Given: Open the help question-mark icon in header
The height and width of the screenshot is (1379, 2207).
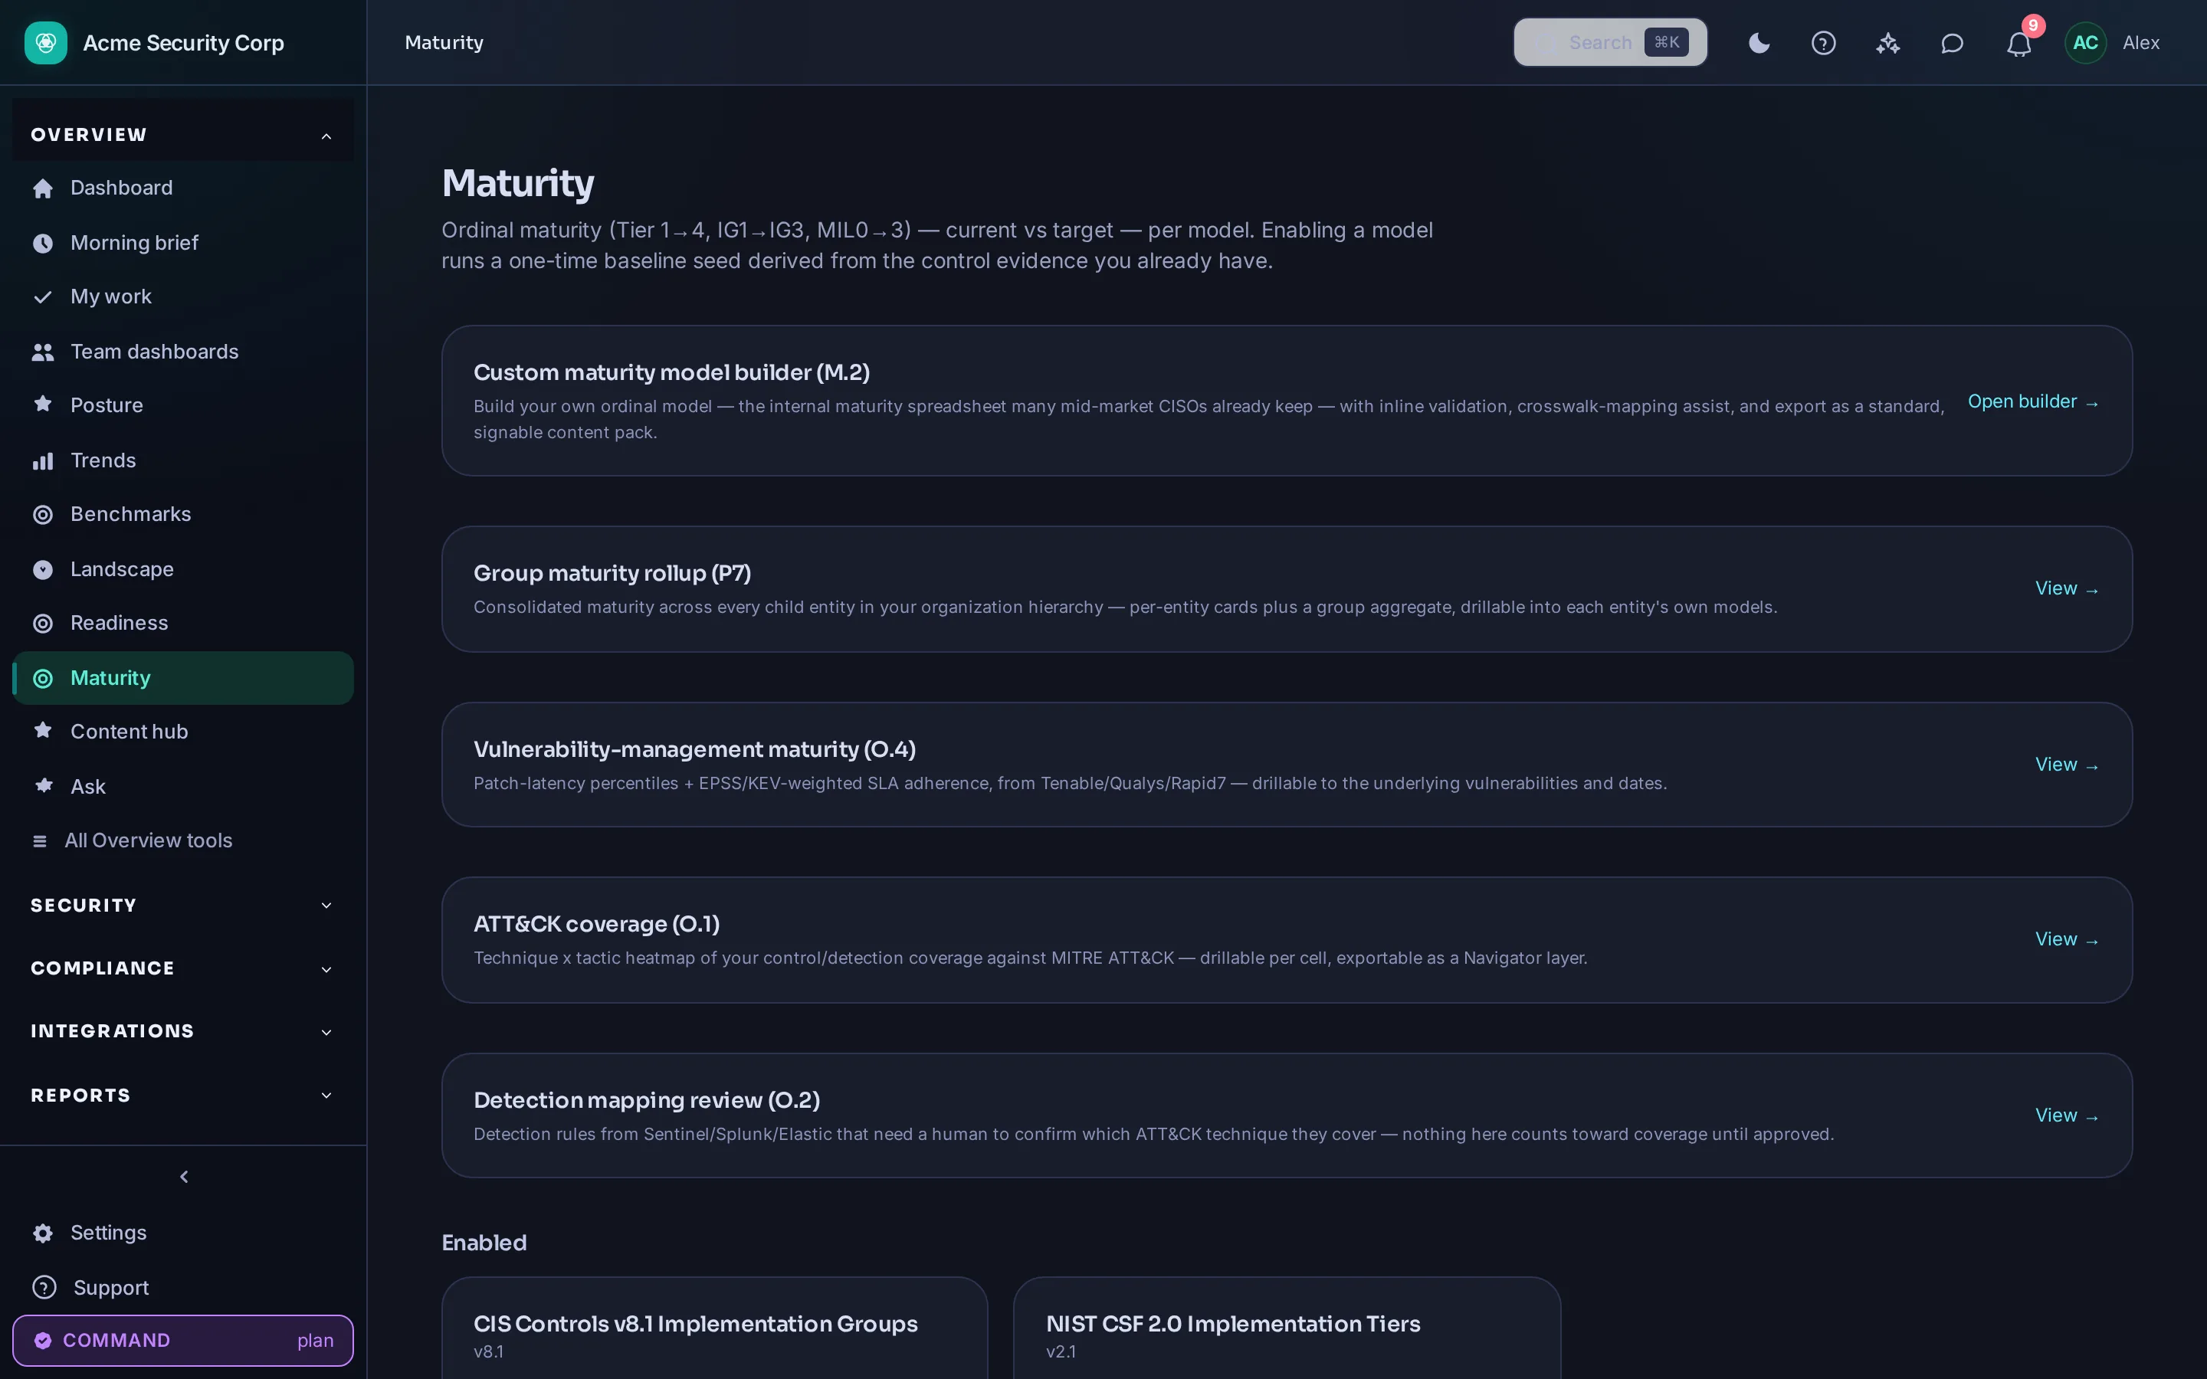Looking at the screenshot, I should (x=1823, y=43).
